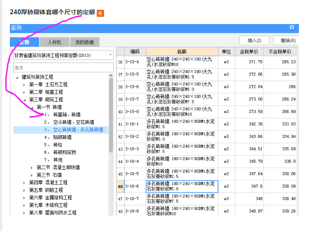
Task: Click the tree scrollbar up arrow
Action: 111,75
